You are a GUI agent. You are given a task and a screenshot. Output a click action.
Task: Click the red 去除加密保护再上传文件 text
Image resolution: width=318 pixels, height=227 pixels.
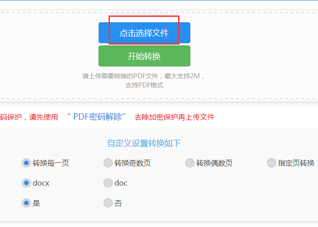pyautogui.click(x=174, y=117)
